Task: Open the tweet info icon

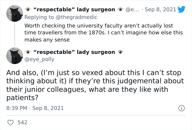Action: point(181,108)
